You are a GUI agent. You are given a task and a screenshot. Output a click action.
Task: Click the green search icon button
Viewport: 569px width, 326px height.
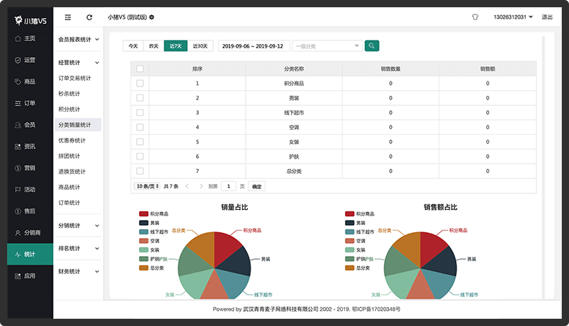click(372, 45)
